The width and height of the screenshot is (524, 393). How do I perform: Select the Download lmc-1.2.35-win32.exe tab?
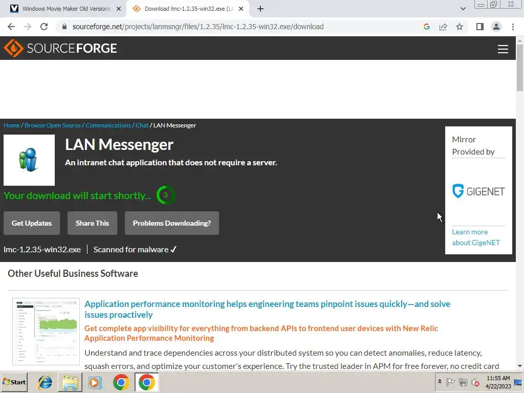[x=189, y=9]
